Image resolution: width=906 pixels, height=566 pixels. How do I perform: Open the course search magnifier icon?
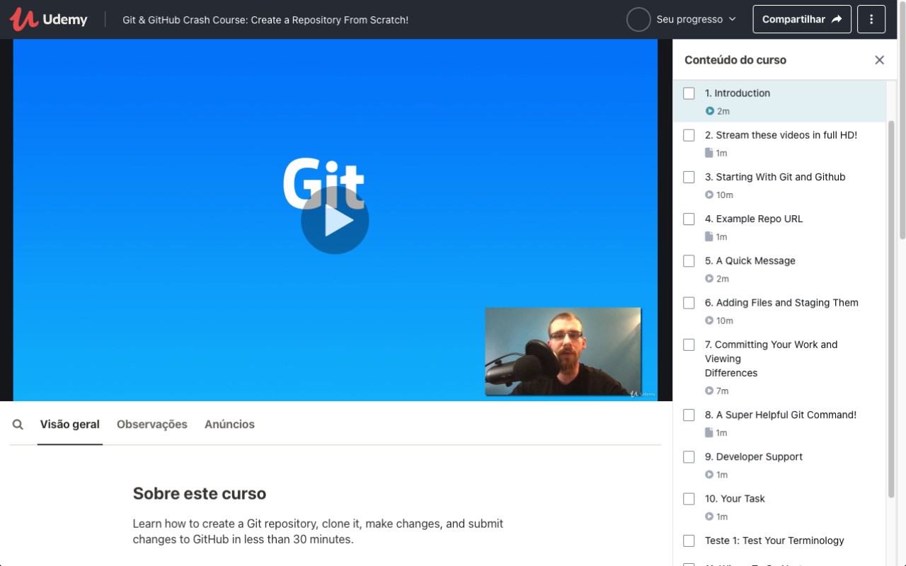18,424
